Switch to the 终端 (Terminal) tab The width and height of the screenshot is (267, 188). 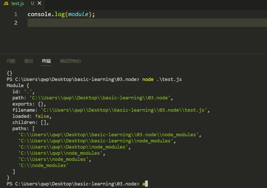click(x=46, y=61)
